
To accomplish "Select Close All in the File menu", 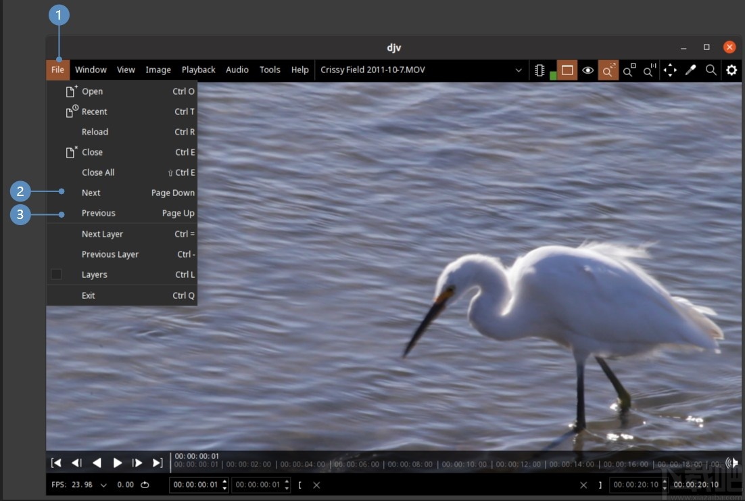I will point(98,172).
